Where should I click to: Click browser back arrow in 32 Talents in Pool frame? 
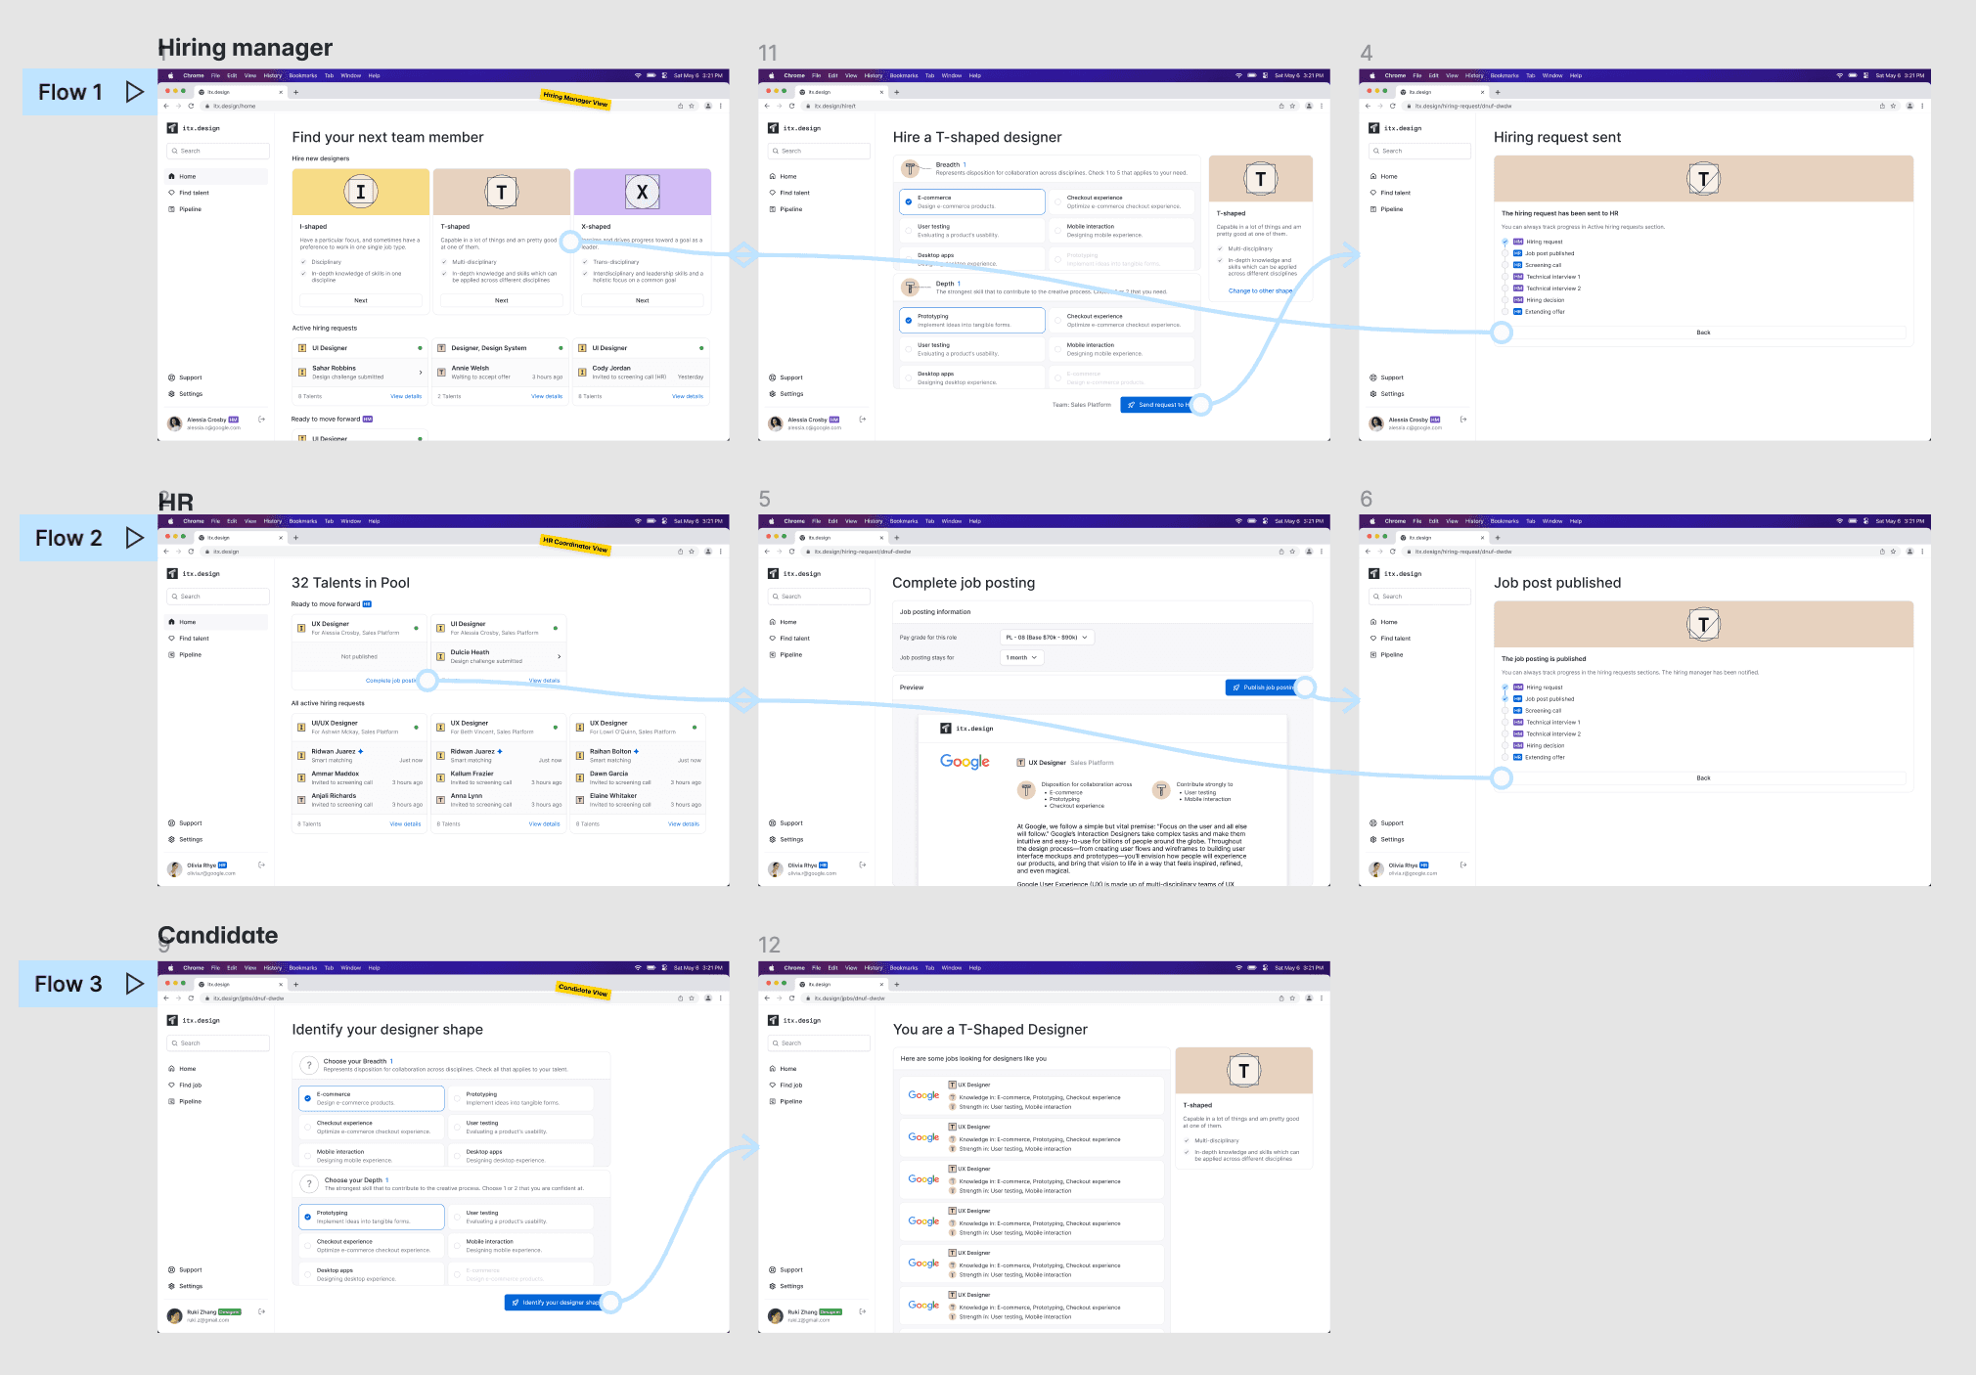[x=166, y=552]
